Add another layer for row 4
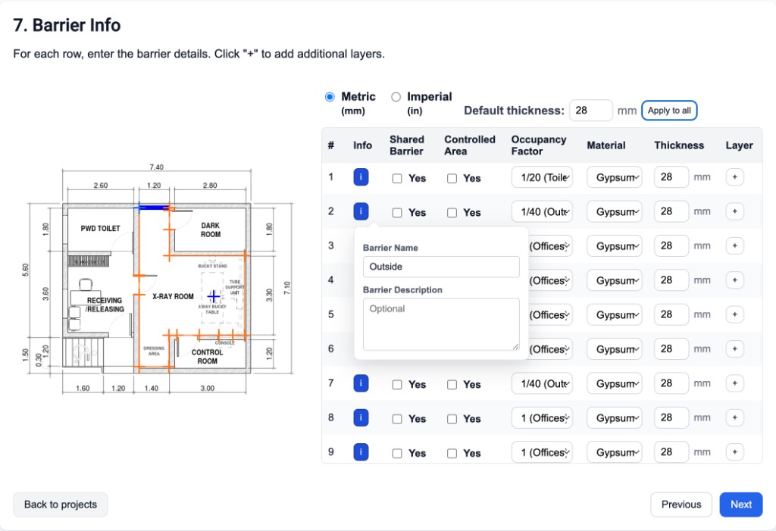This screenshot has height=531, width=776. coord(734,280)
